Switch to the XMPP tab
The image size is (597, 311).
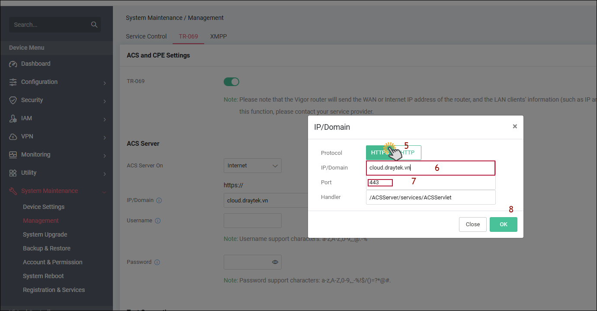click(218, 36)
